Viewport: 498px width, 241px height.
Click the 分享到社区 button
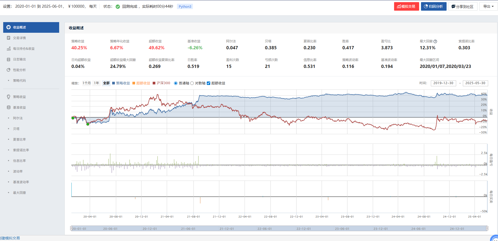tap(462, 6)
